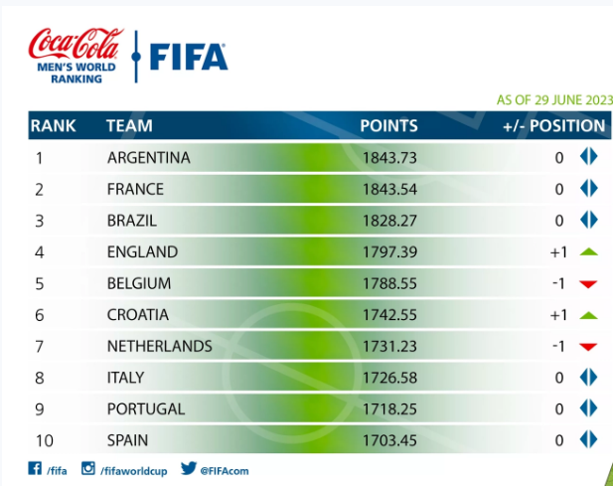Click the TEAM column header

click(129, 126)
